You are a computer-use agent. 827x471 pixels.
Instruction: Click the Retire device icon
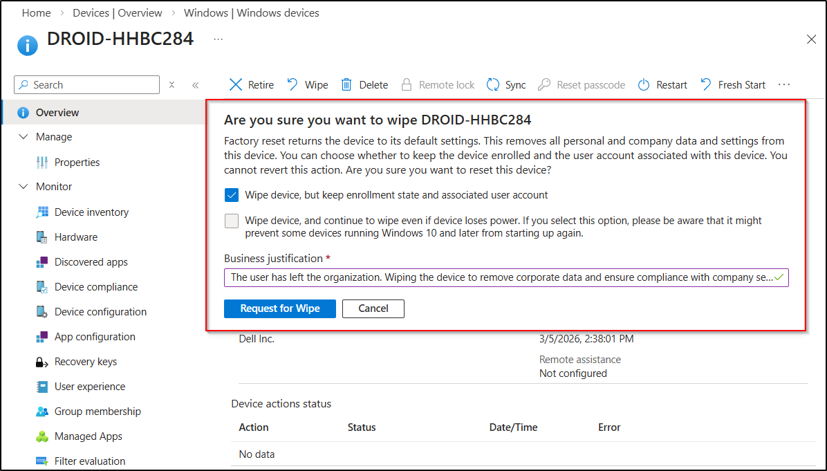click(x=250, y=84)
